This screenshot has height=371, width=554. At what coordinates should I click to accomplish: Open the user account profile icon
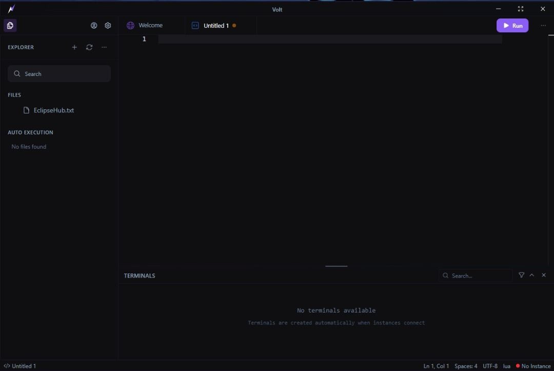[94, 26]
